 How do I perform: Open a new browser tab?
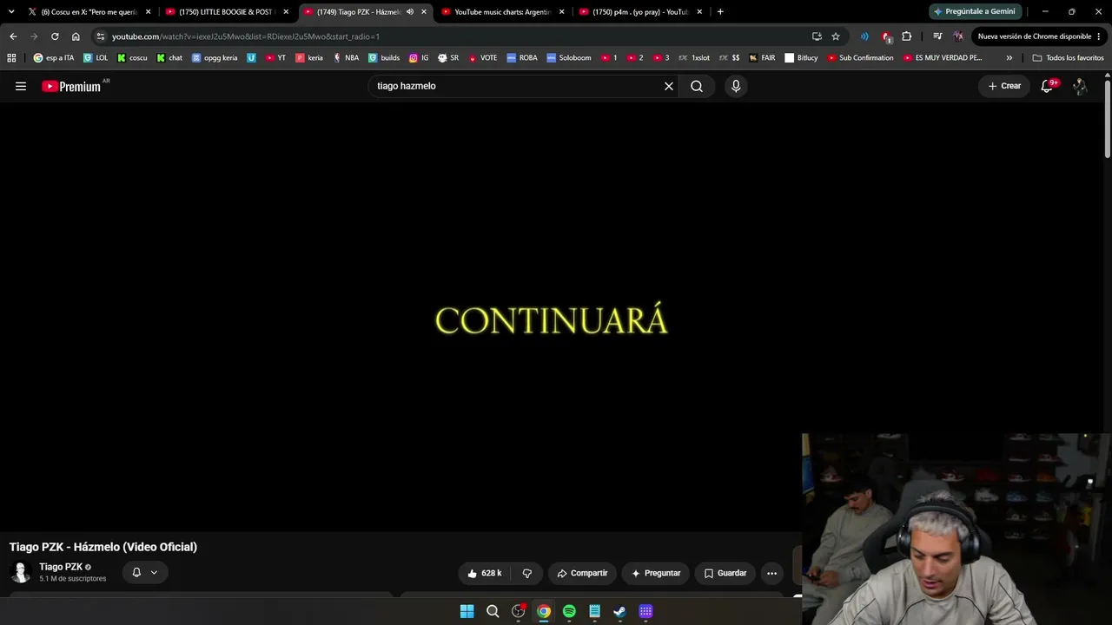tap(720, 12)
